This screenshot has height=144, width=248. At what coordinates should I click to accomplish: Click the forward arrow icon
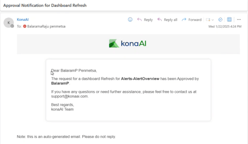click(184, 19)
